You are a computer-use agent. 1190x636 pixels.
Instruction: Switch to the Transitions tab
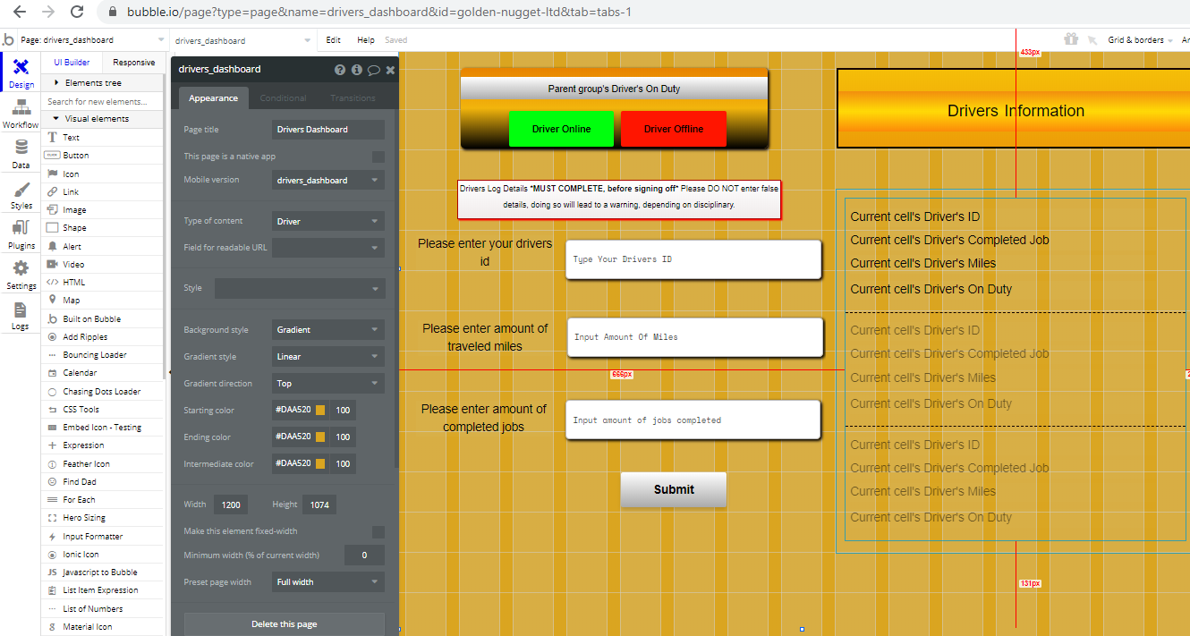353,98
